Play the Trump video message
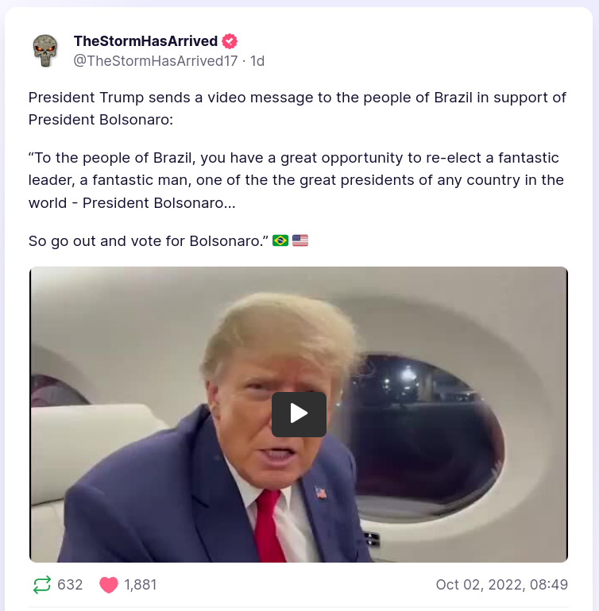Viewport: 599px width, 611px height. 299,414
